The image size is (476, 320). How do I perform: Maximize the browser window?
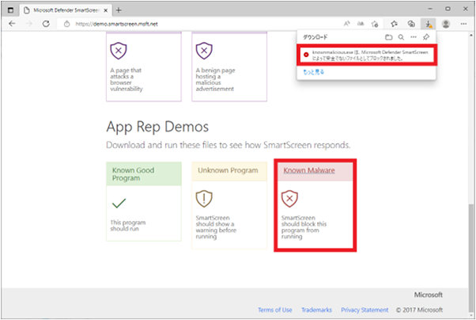pyautogui.click(x=448, y=10)
